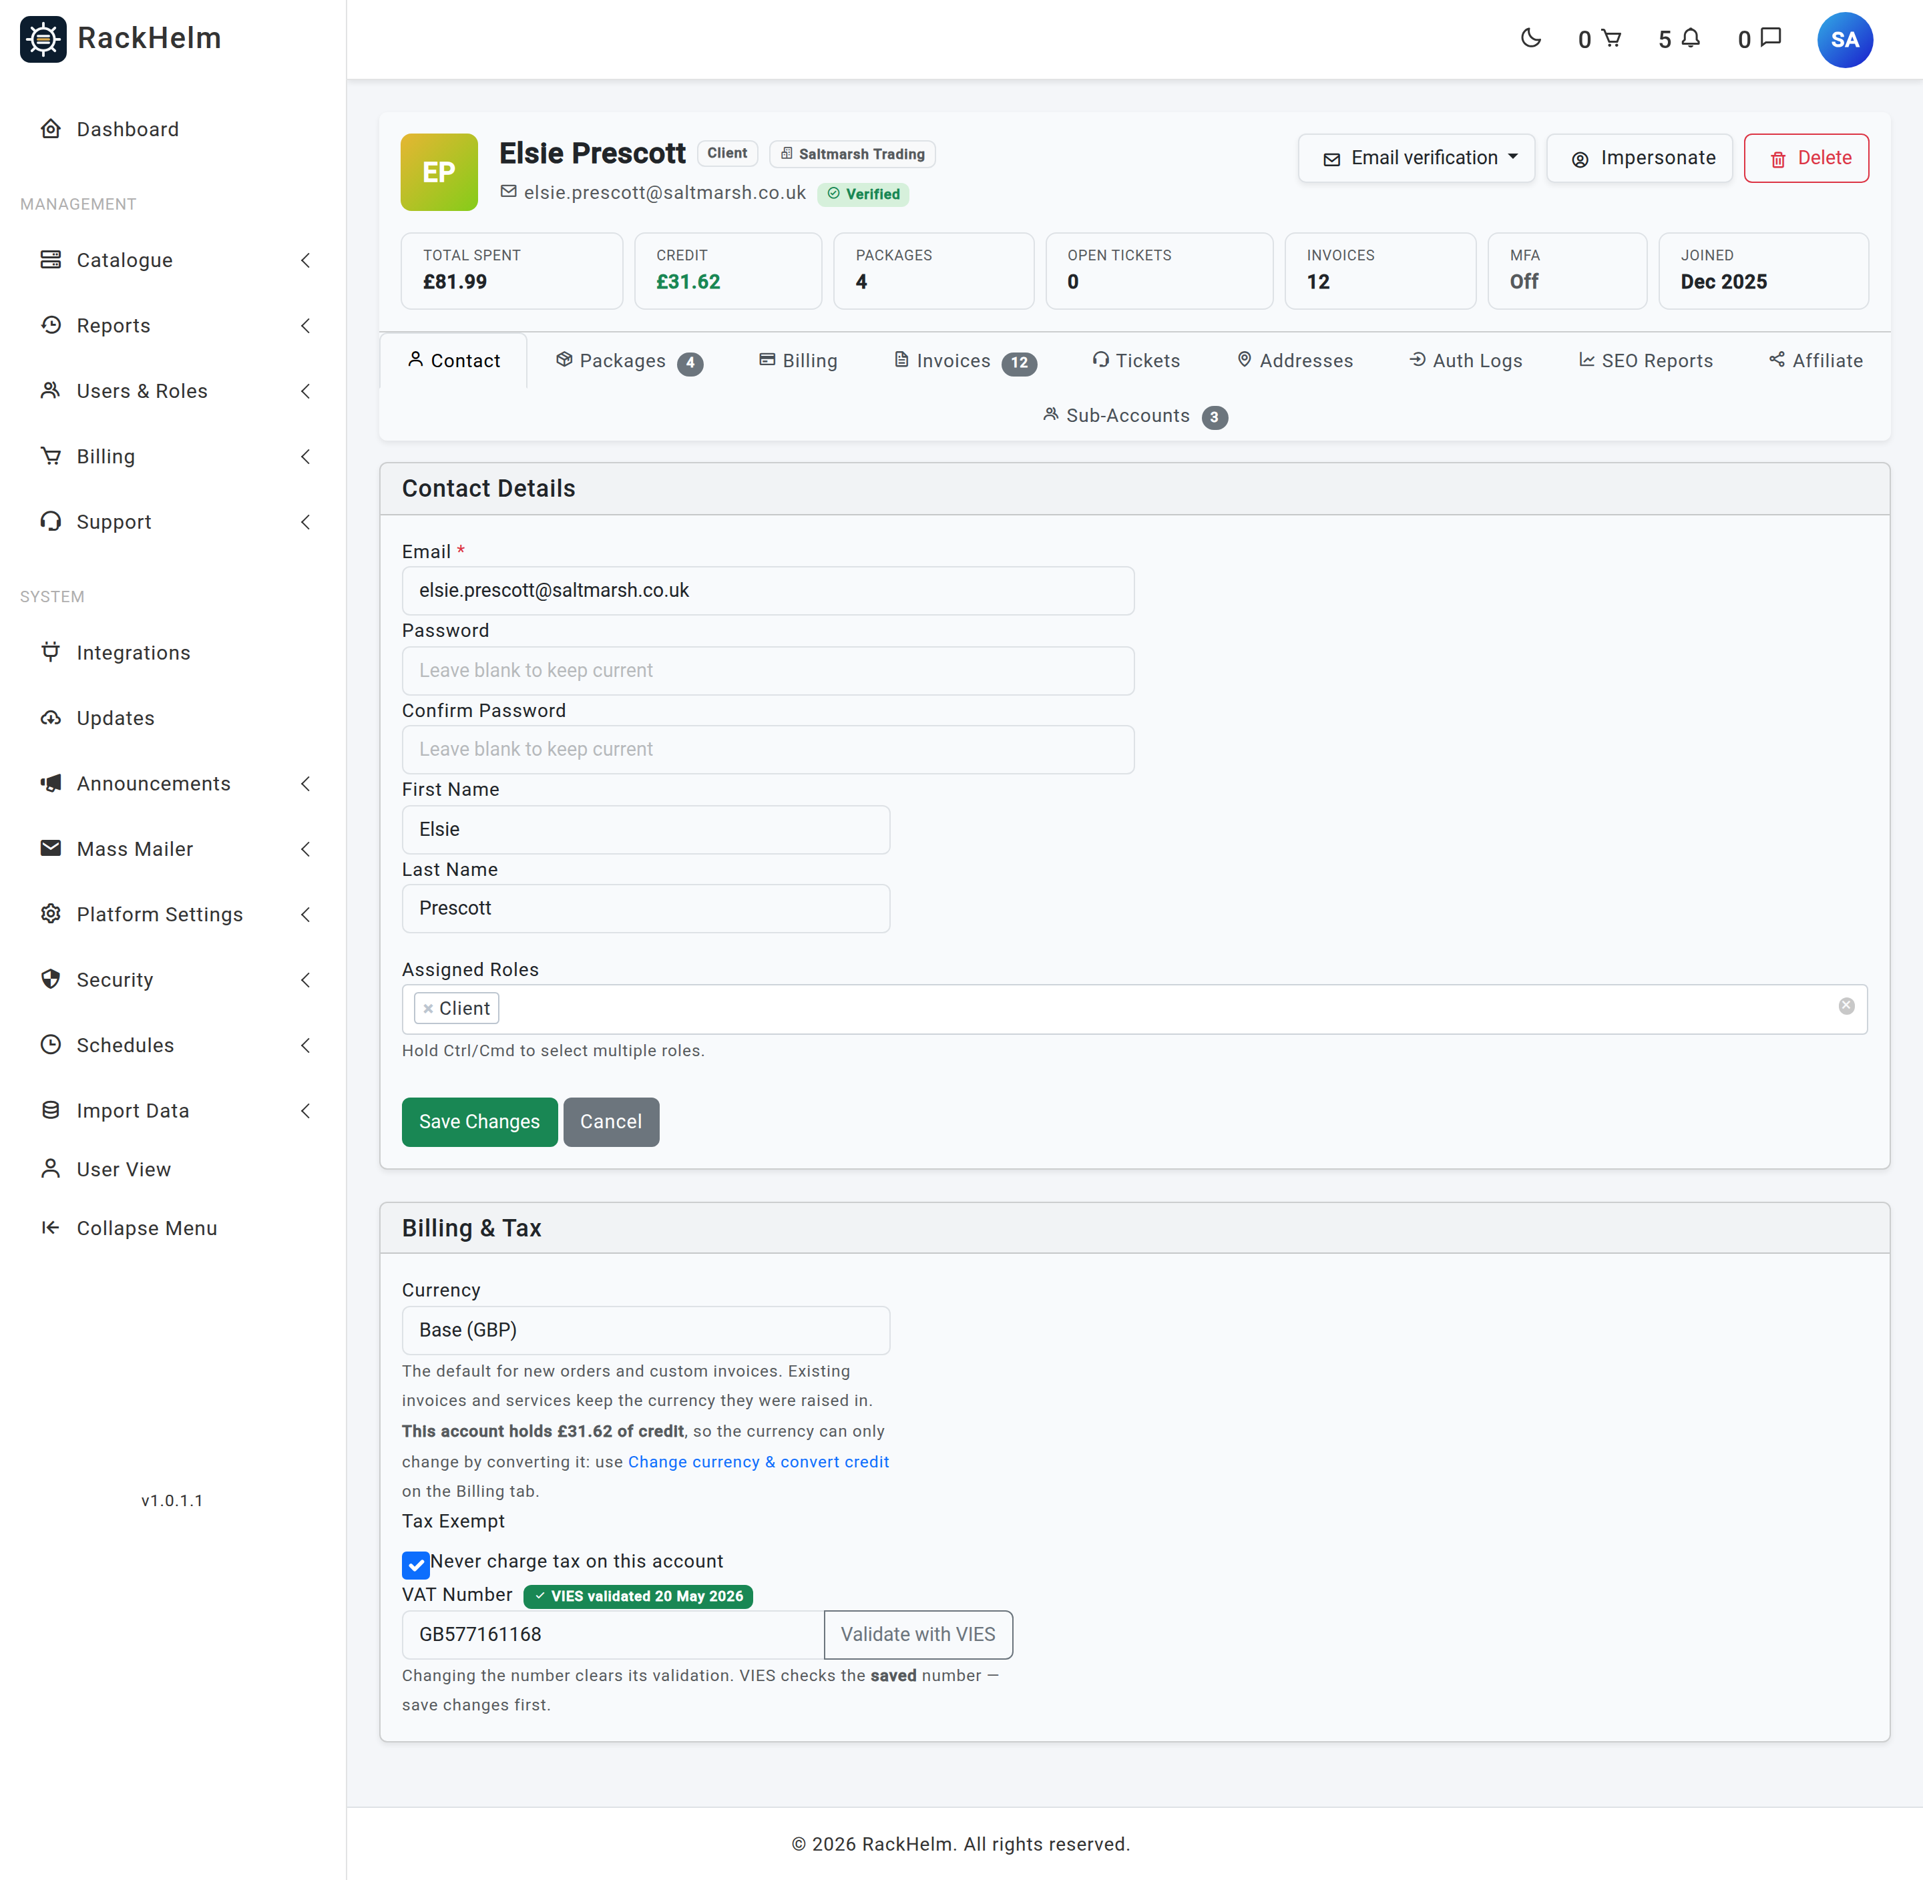The width and height of the screenshot is (1923, 1880).
Task: Click the EP profile avatar
Action: coord(439,172)
